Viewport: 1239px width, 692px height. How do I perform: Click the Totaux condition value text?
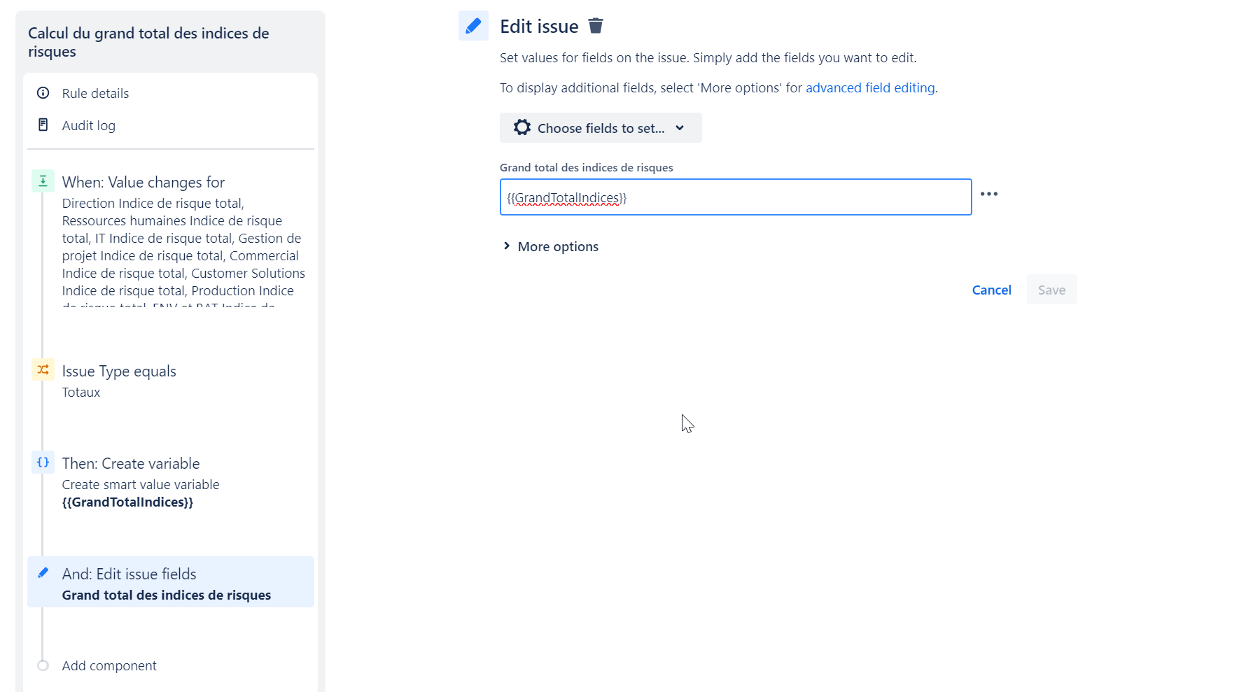(x=81, y=393)
